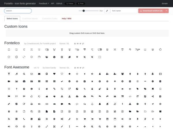
Task: Expand the download options caret
Action: click(166, 11)
